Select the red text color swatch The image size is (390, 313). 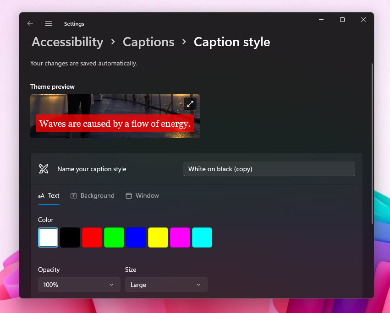tap(92, 237)
